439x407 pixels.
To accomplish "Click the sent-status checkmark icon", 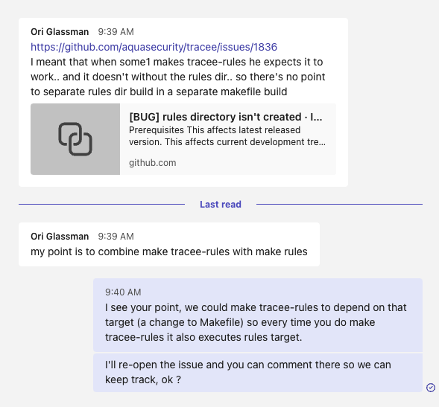I will coord(431,388).
